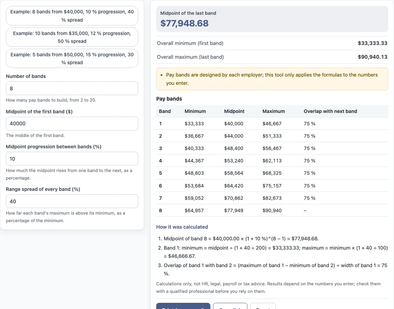Click the 75 % overlap in band 7 row

click(x=309, y=198)
